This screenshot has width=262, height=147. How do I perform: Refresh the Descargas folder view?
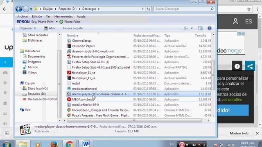coord(148,9)
